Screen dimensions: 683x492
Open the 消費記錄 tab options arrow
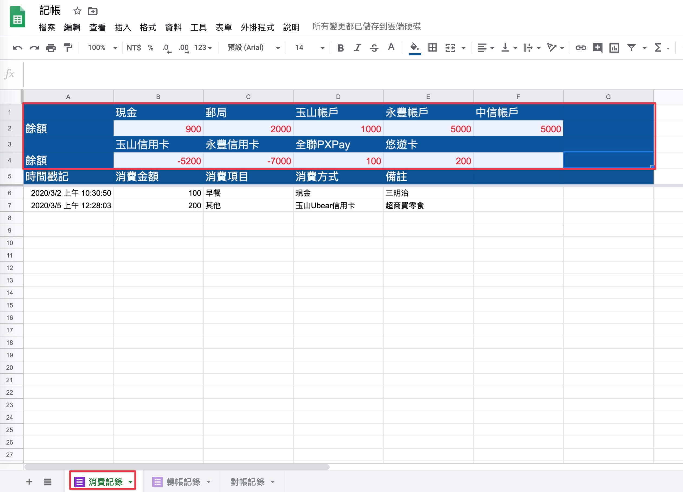tap(130, 482)
